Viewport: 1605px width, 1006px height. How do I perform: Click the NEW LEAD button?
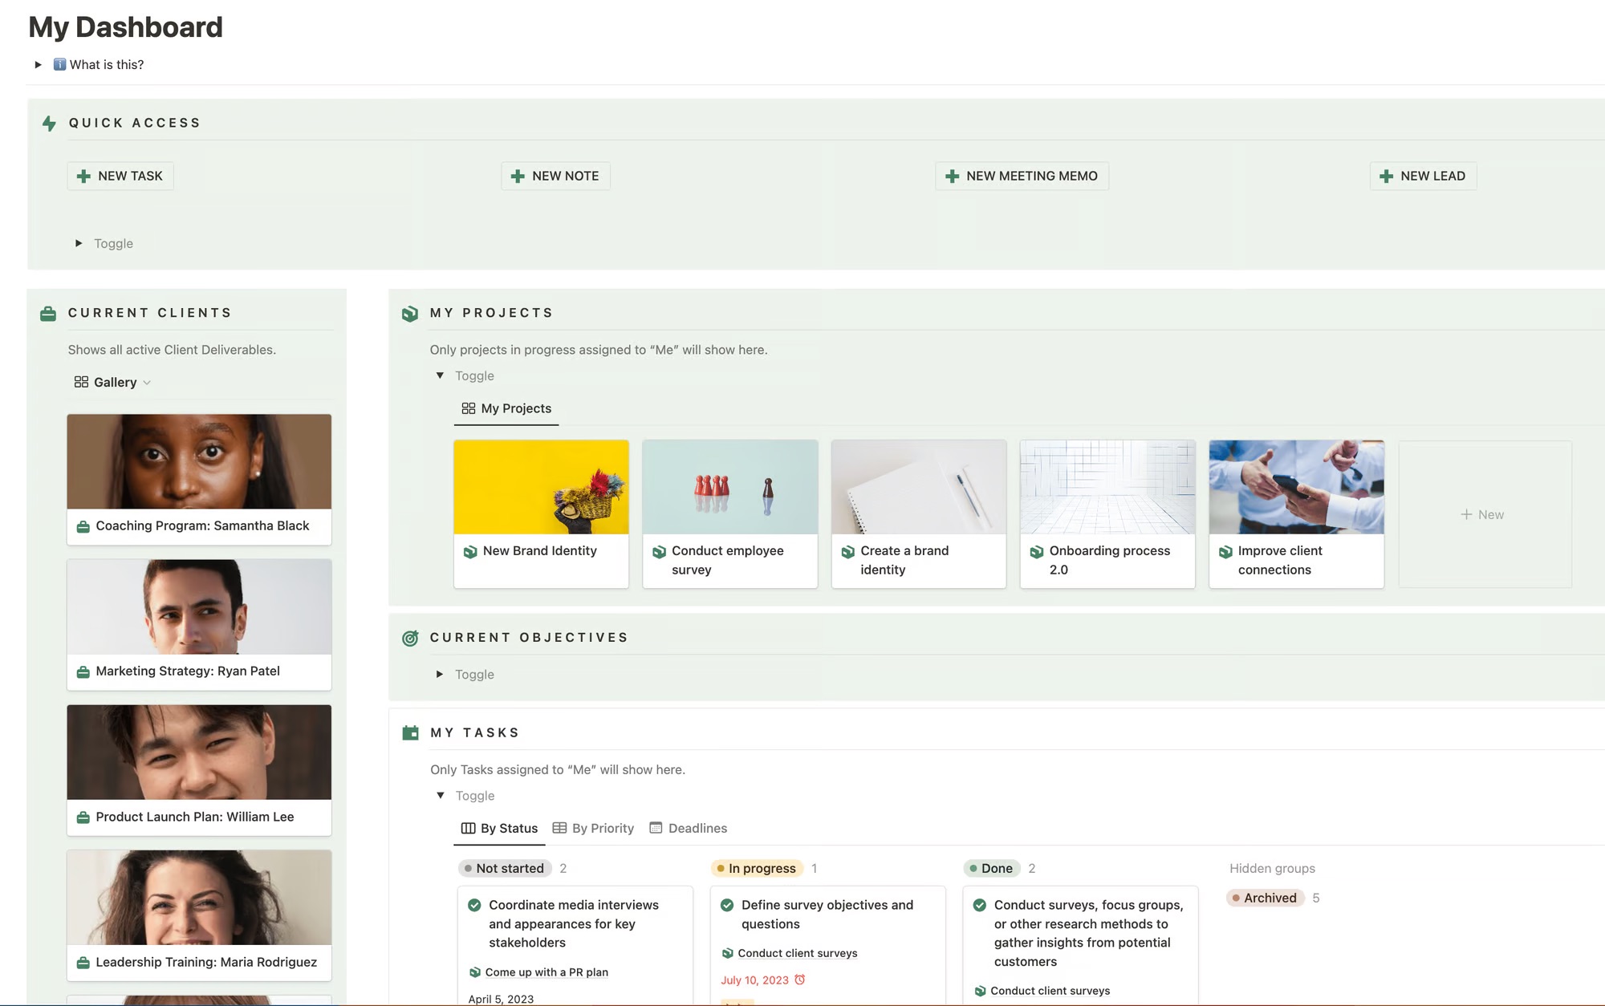coord(1423,176)
